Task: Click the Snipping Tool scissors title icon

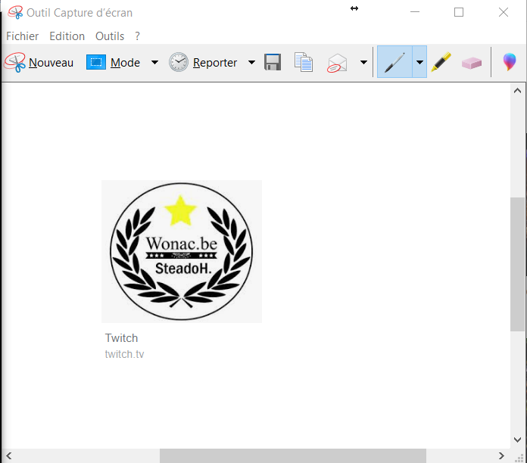Action: 15,13
